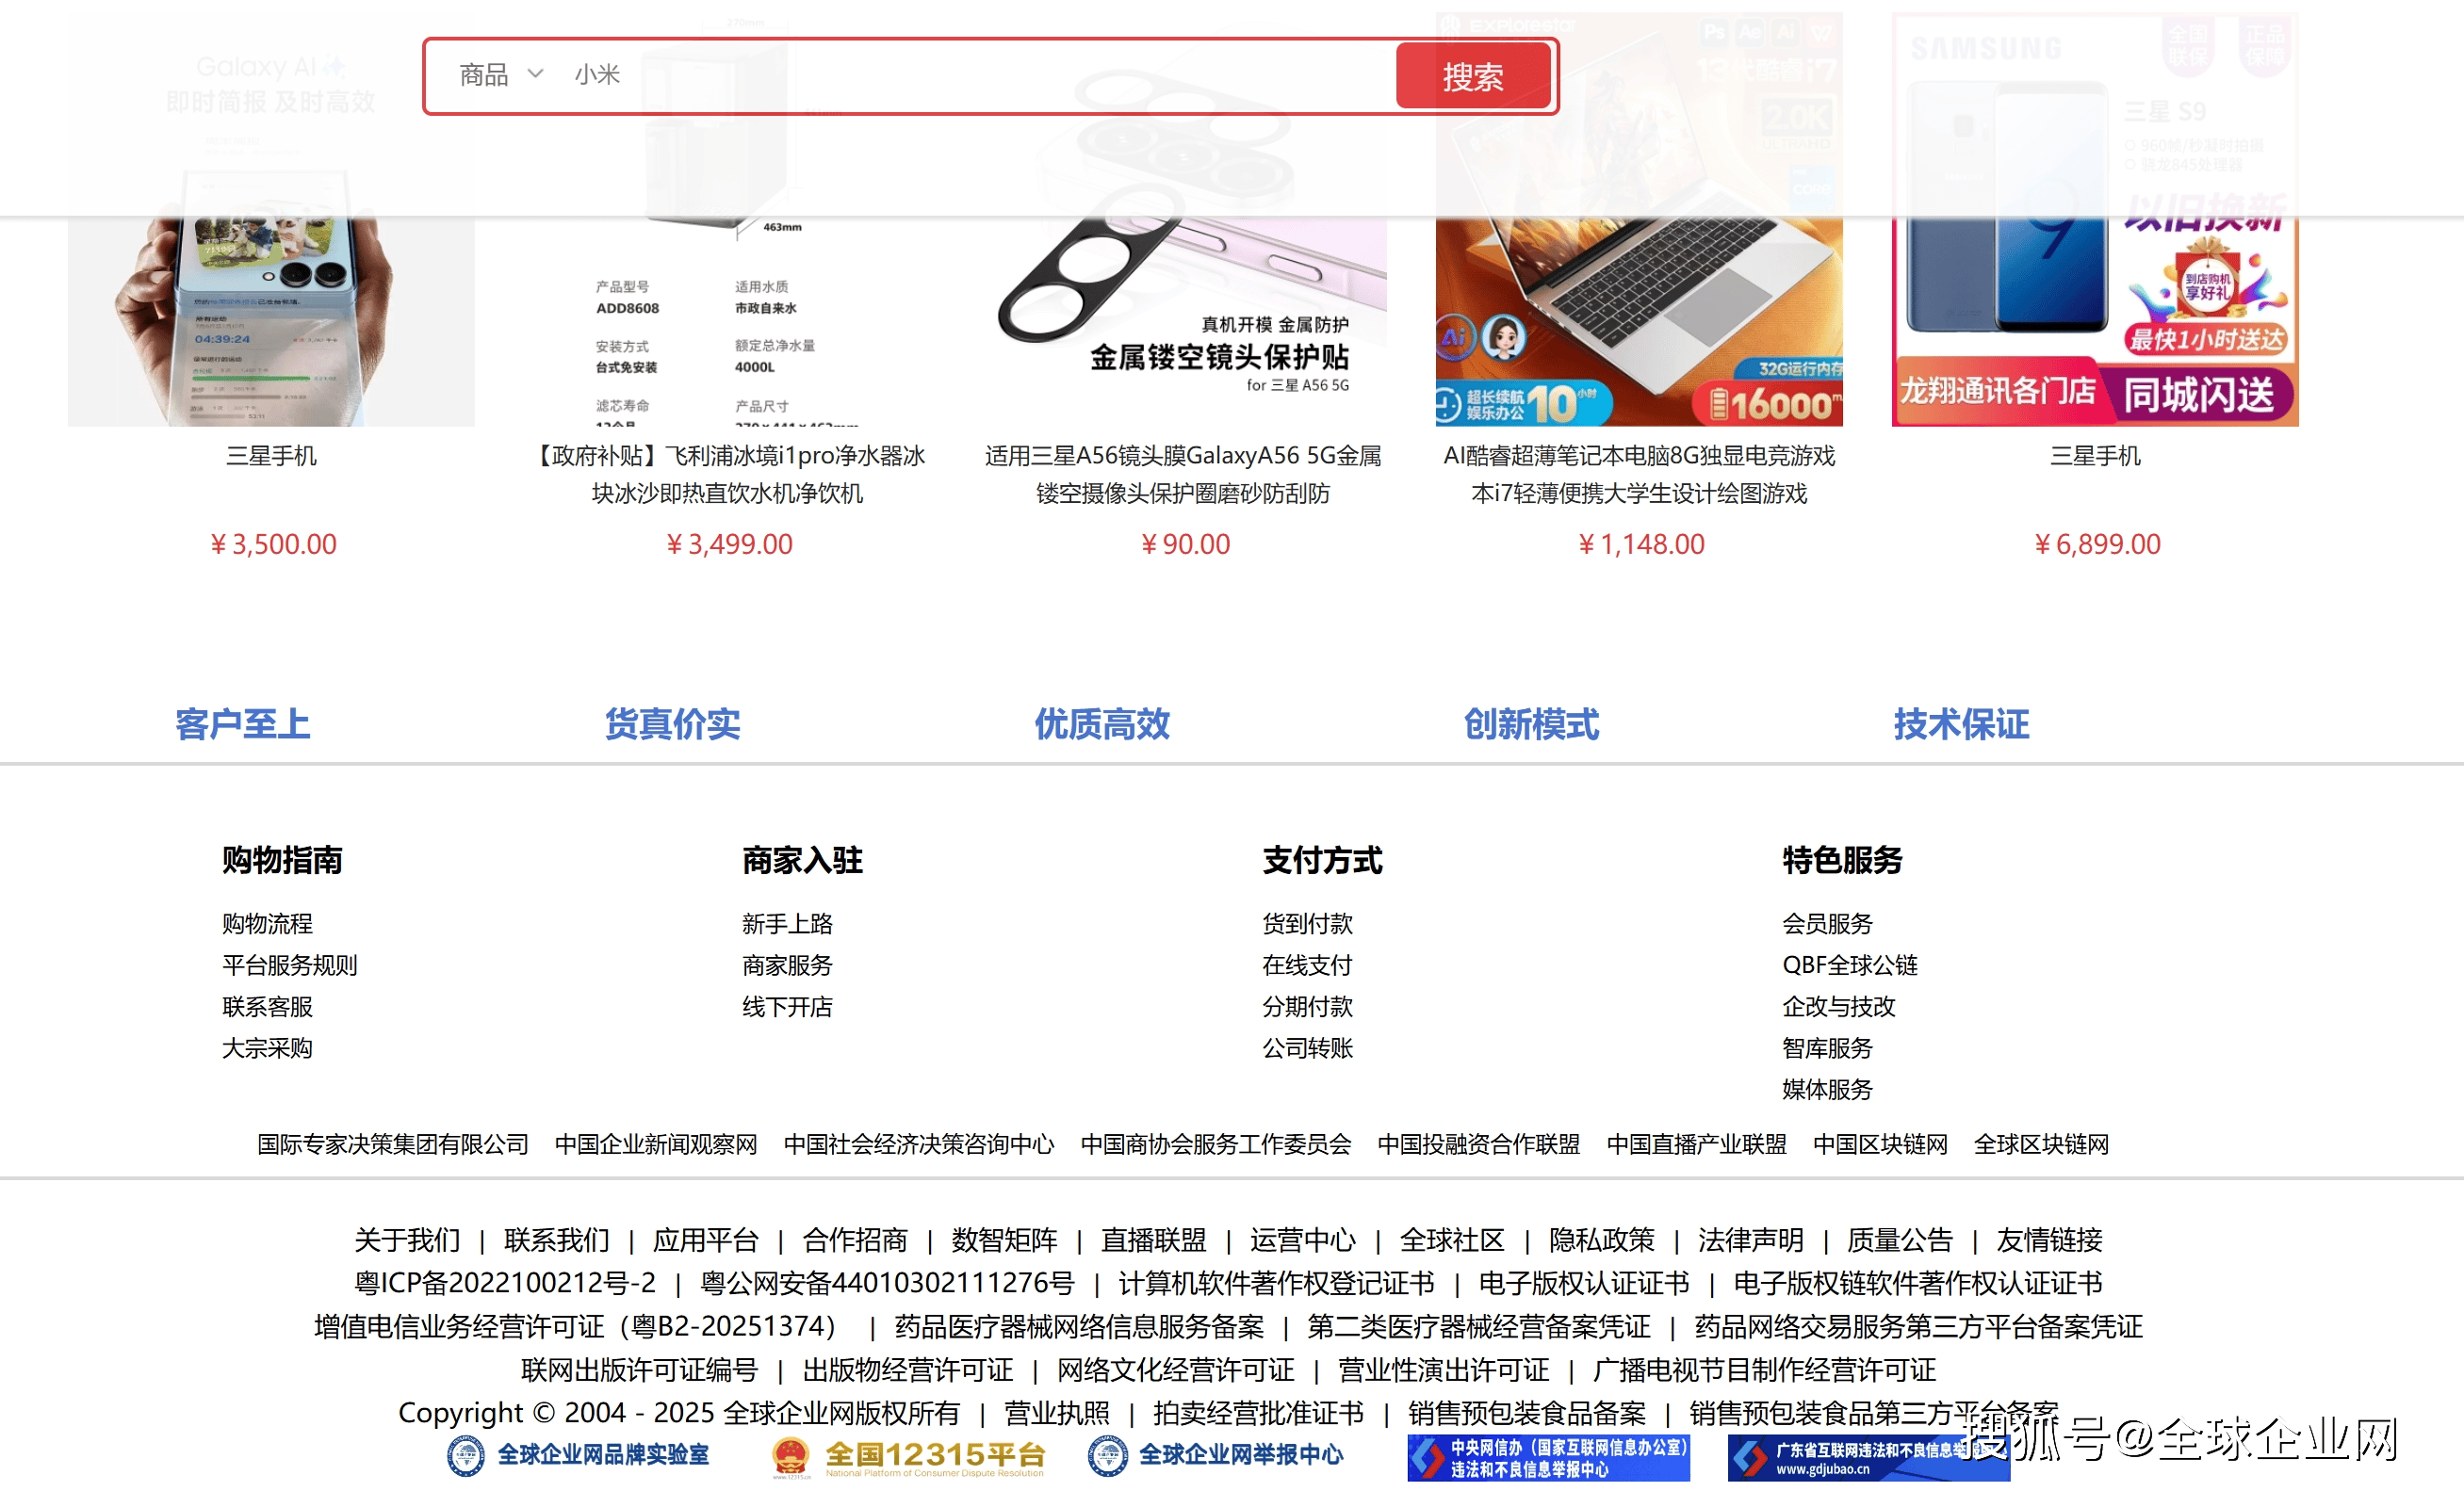Click the 分期付款 payment link
This screenshot has width=2464, height=1491.
point(1307,1005)
